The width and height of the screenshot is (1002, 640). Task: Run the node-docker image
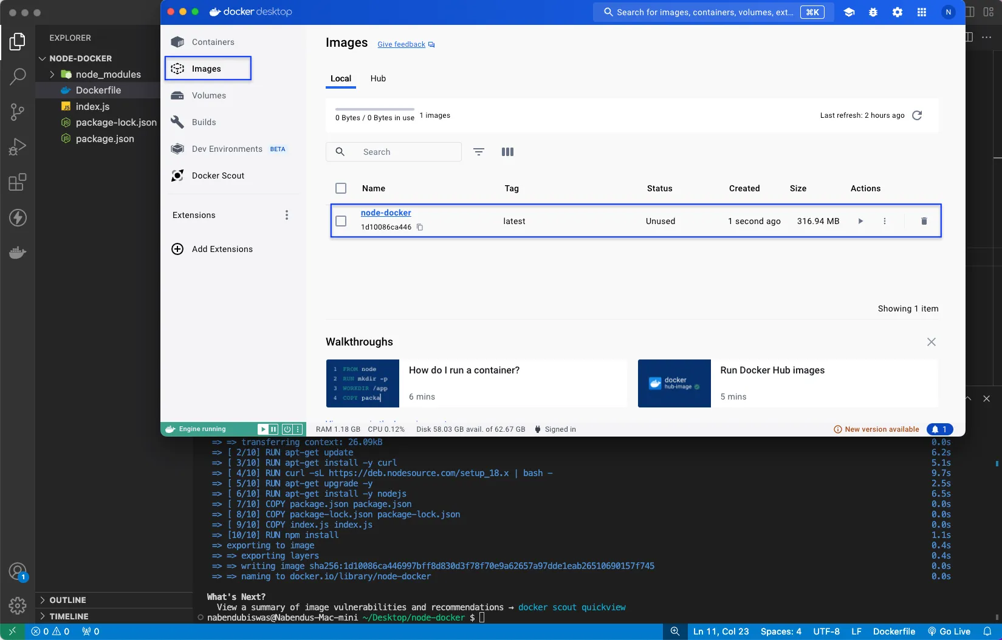[x=860, y=221]
